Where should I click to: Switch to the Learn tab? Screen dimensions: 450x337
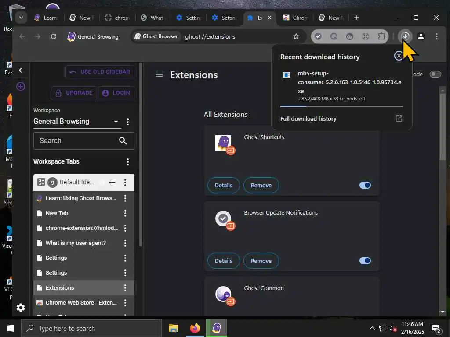click(46, 18)
